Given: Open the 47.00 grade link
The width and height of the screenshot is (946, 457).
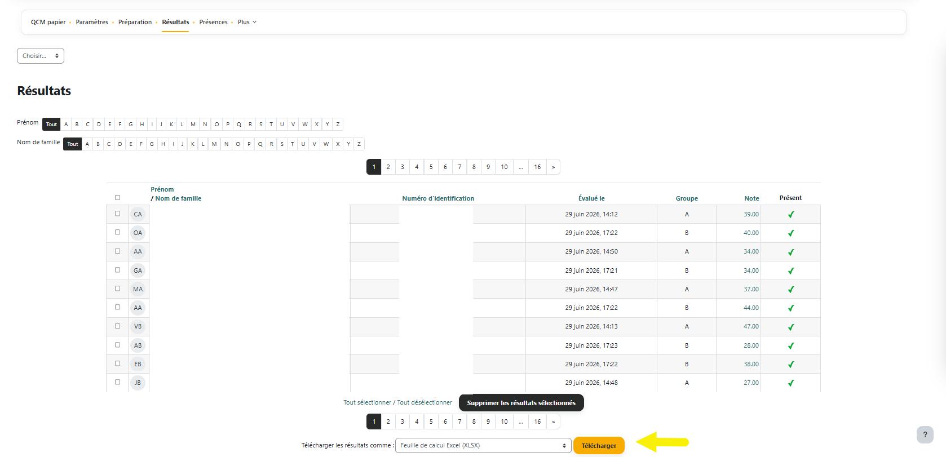Looking at the screenshot, I should point(751,326).
